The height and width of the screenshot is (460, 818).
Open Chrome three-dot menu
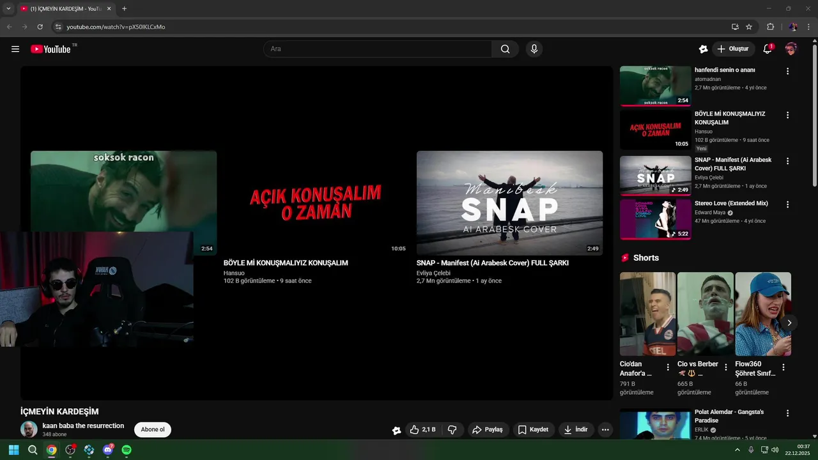pos(809,27)
